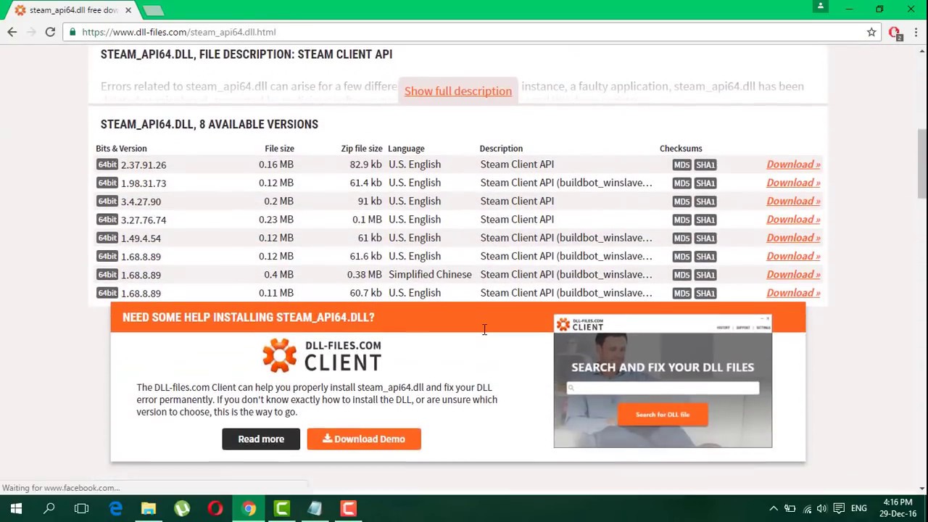Download the Simplified Chinese version
The image size is (928, 522).
point(793,274)
